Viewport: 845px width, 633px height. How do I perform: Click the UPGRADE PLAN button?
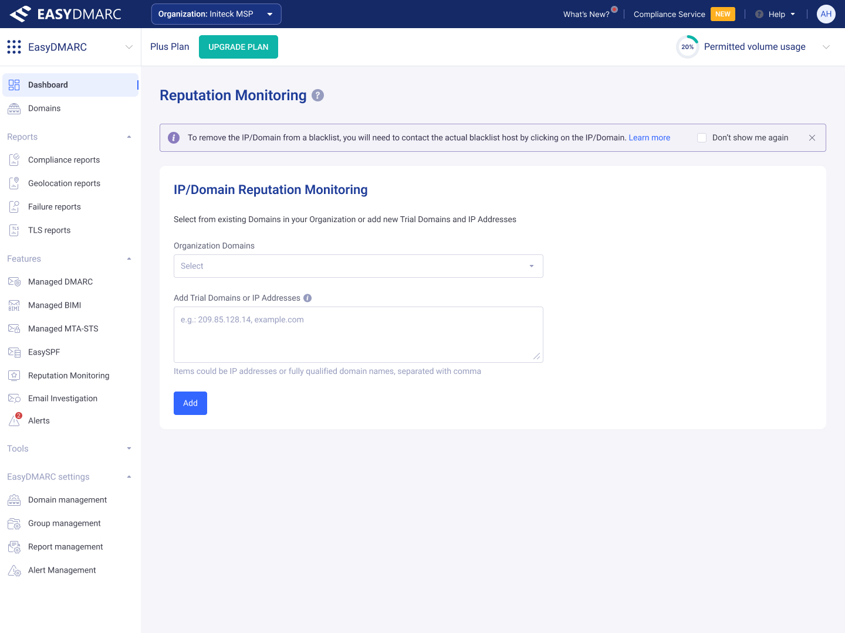238,47
